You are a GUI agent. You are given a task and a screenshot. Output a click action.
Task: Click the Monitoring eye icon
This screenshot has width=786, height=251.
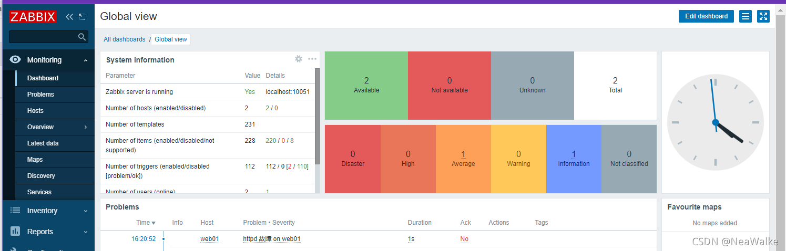(x=16, y=60)
